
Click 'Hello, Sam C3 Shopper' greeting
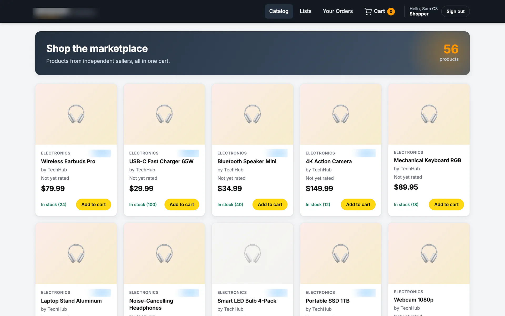click(x=423, y=11)
